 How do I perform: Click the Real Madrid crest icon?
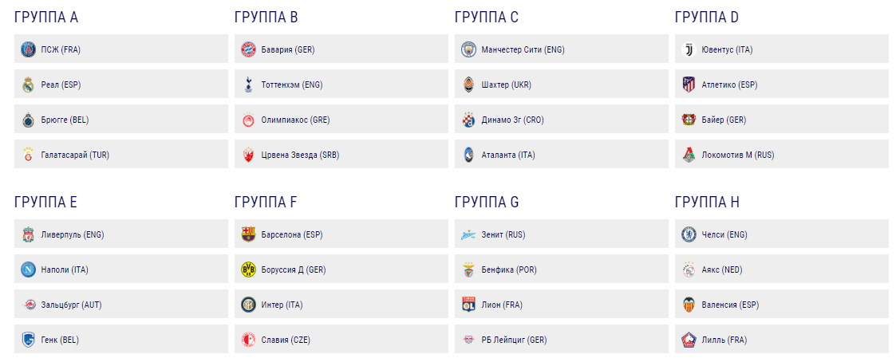pos(28,85)
